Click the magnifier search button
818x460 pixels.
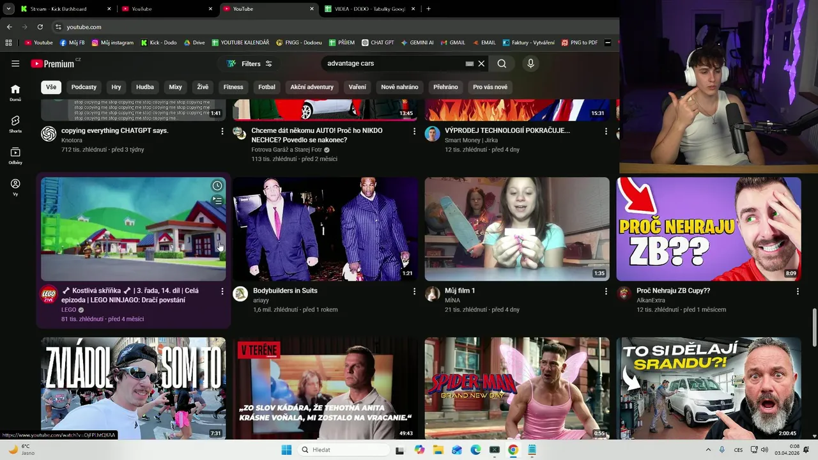tap(502, 63)
